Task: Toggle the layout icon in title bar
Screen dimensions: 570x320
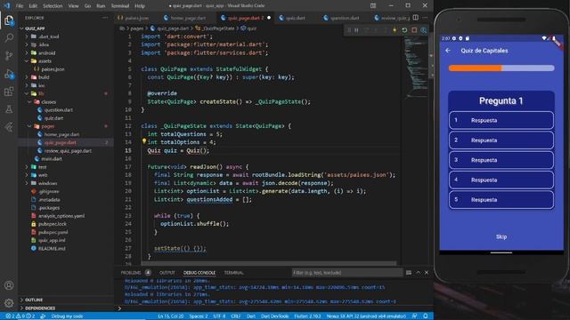Action: click(x=373, y=5)
